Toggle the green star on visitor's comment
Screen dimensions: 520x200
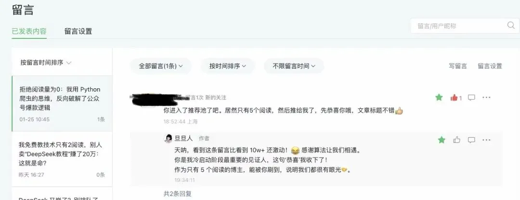pos(439,97)
